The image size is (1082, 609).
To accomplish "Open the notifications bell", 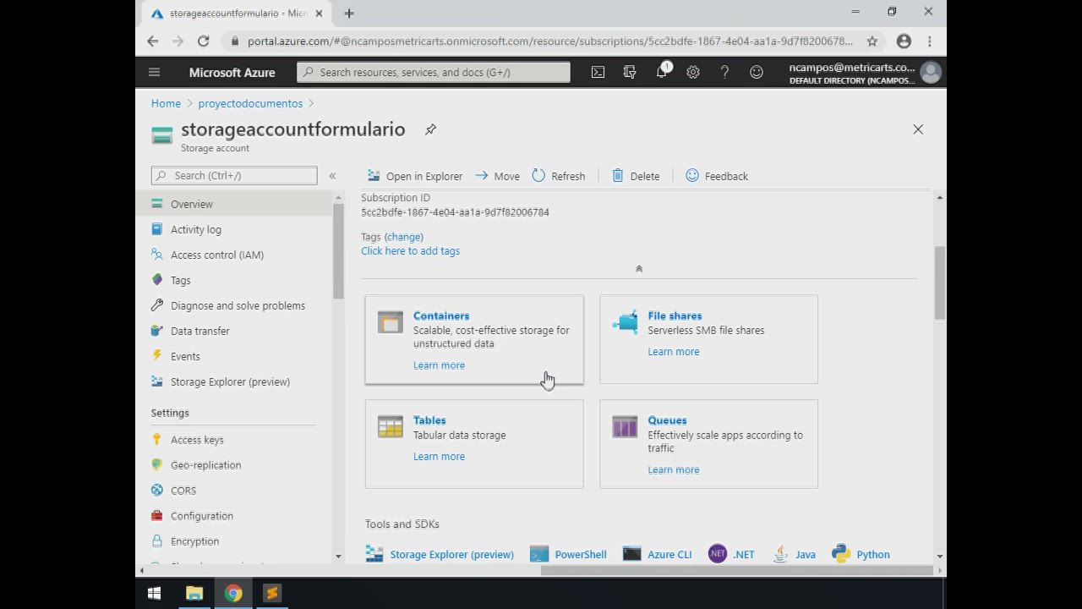I will tap(662, 71).
